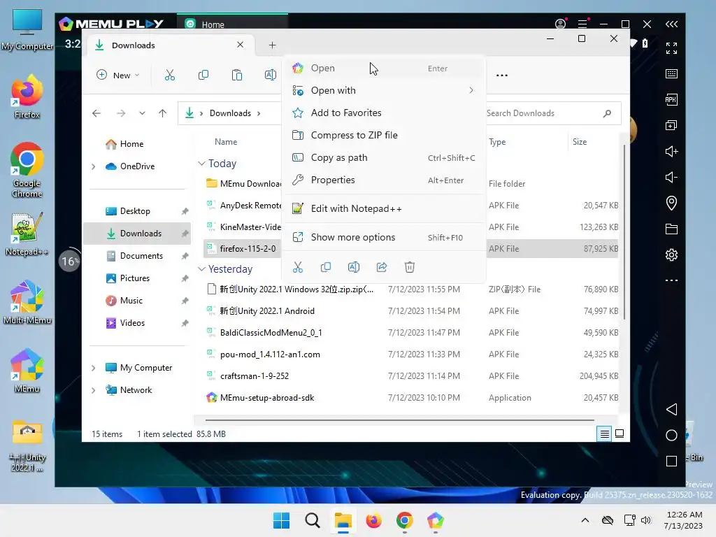Click Rename icon in context menu bottom row
Screen dimensions: 716x537
pos(353,267)
